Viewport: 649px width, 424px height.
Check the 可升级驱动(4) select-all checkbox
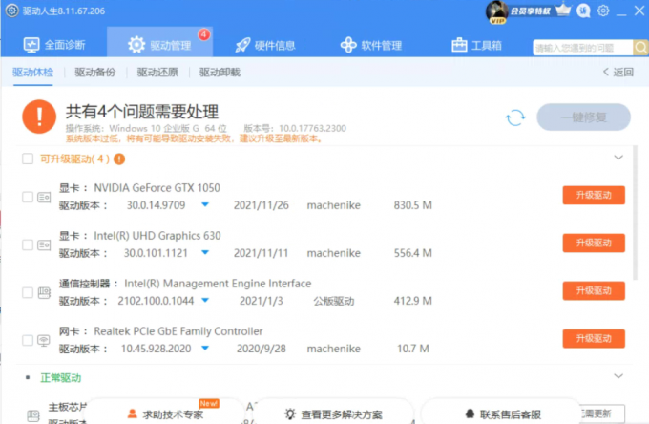pos(28,159)
